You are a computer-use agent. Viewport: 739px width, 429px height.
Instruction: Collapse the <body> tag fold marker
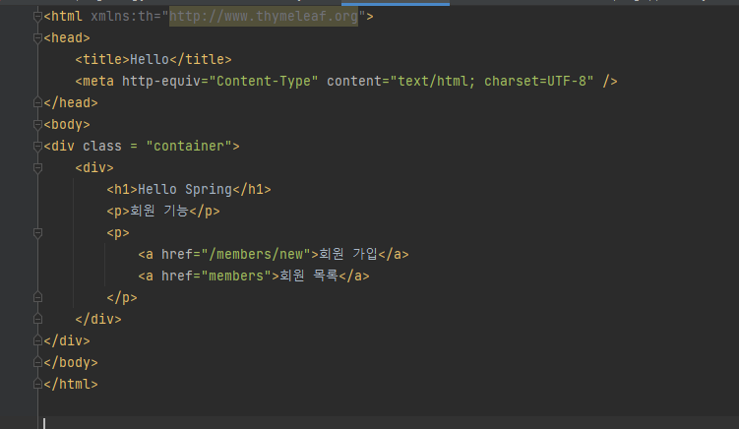pyautogui.click(x=38, y=124)
